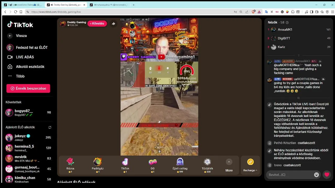This screenshot has width=335, height=188.
Task: Select the Doddy Gaming browser tab
Action: click(66, 5)
